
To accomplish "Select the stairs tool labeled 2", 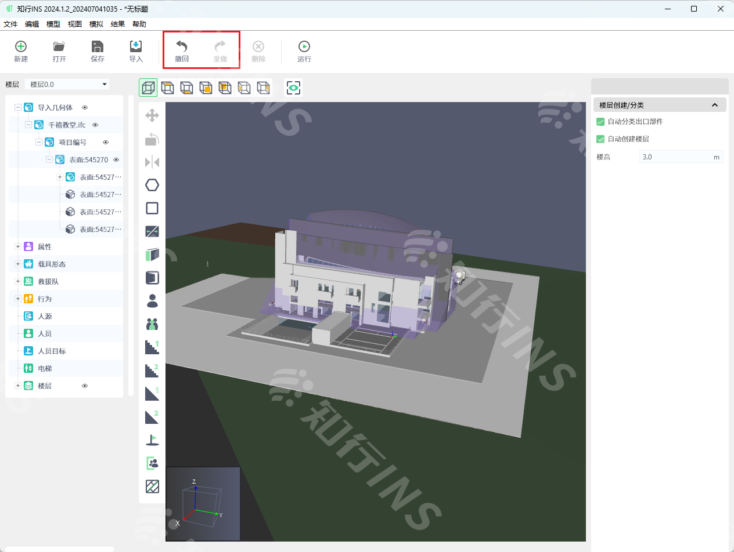I will pyautogui.click(x=152, y=371).
